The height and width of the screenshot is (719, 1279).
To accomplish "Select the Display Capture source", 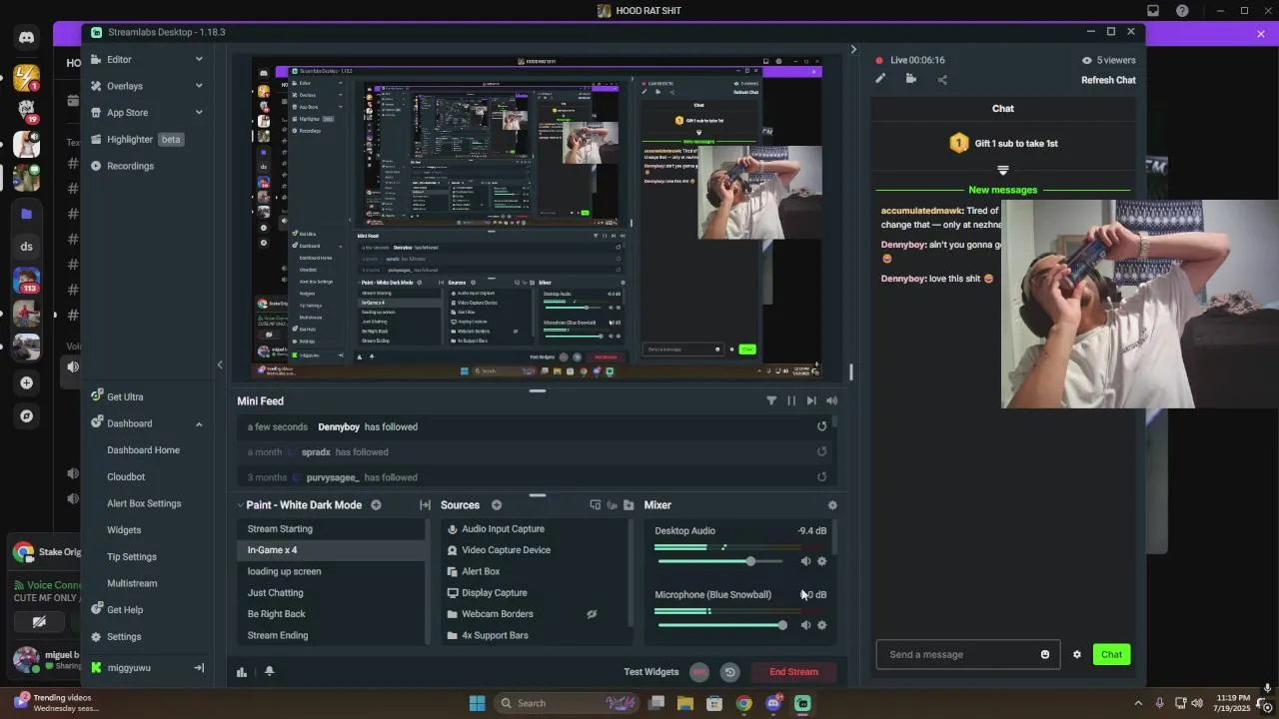I will point(535,593).
